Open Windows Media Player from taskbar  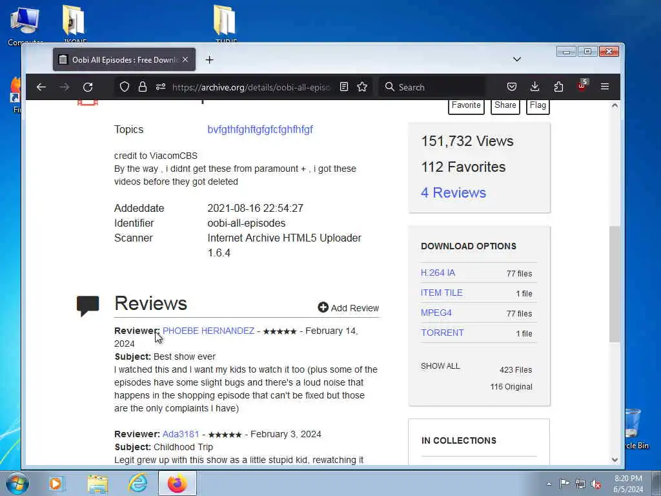[x=56, y=483]
